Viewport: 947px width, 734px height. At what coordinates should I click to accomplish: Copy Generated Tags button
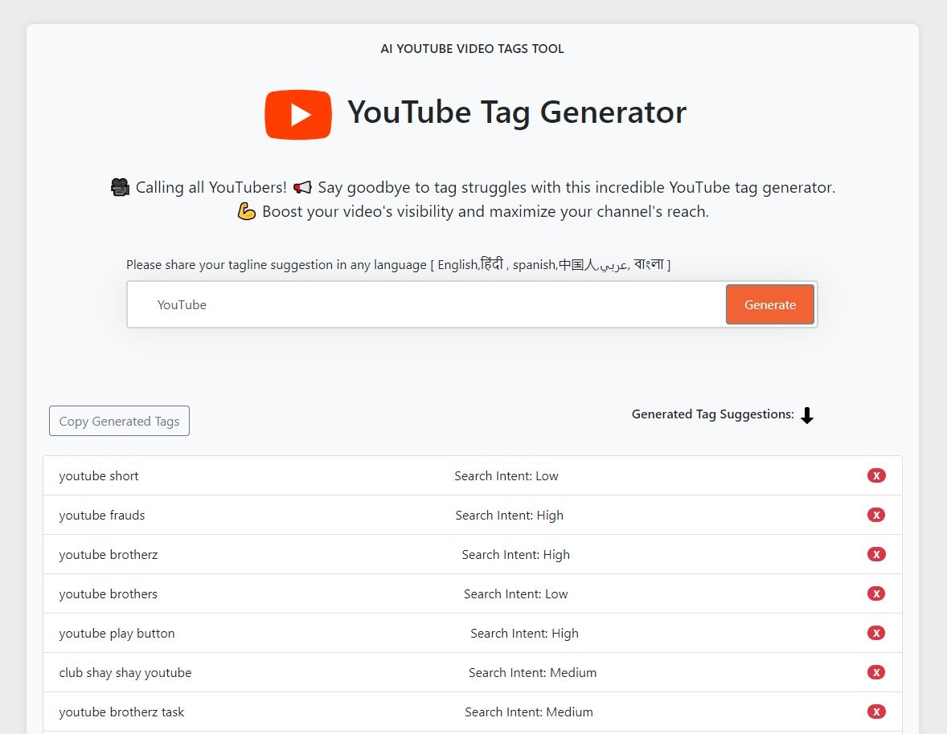[119, 421]
